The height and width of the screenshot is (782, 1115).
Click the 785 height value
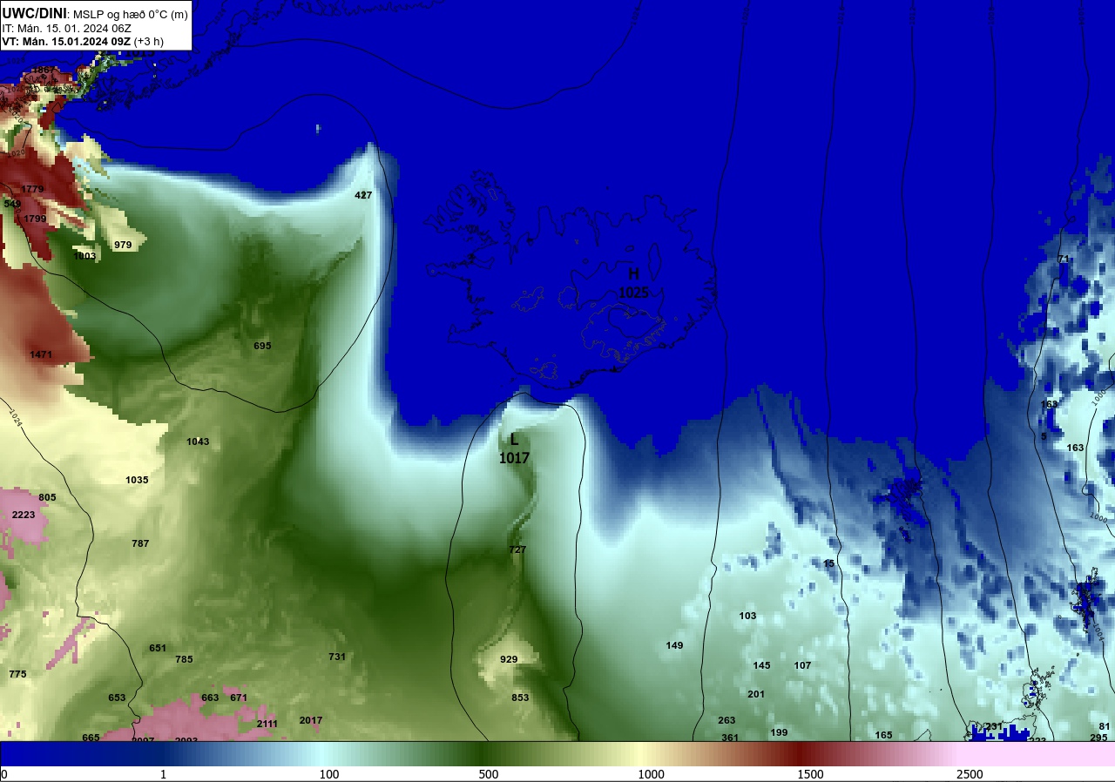click(x=184, y=659)
